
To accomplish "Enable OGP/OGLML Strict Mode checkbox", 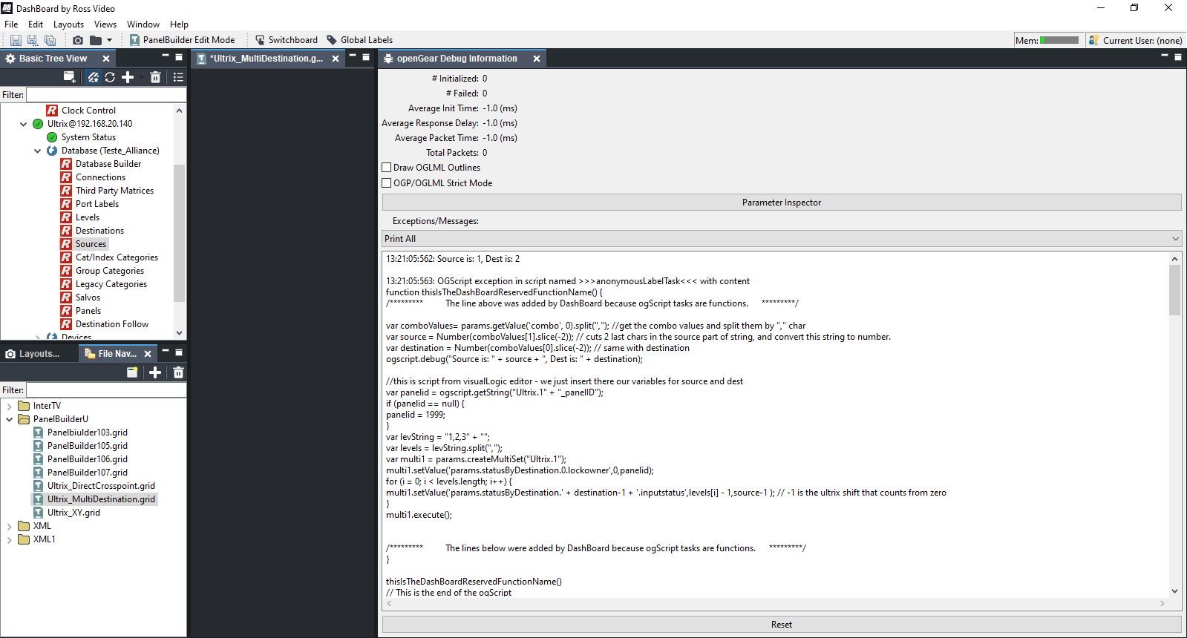I will point(387,183).
